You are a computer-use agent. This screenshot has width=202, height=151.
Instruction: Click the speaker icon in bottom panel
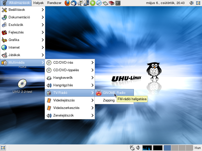point(138,148)
